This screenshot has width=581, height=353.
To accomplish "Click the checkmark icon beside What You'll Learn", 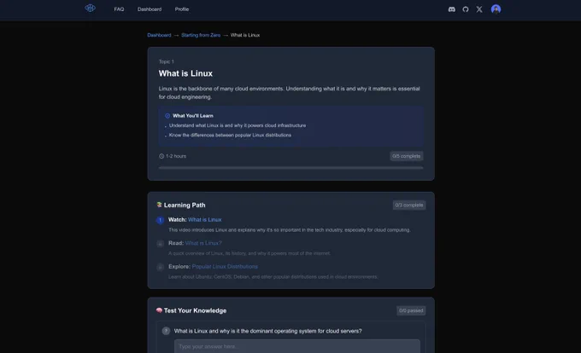I will coord(167,116).
